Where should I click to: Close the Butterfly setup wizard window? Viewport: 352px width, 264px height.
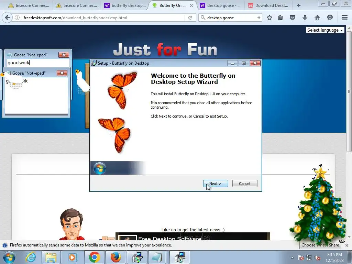coord(255,63)
